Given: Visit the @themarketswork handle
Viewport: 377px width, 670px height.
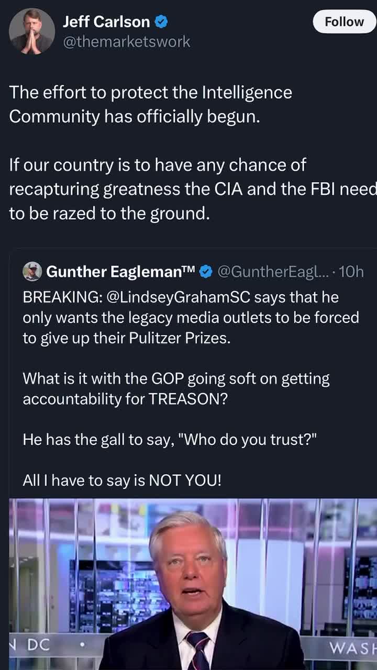Looking at the screenshot, I should pos(127,42).
